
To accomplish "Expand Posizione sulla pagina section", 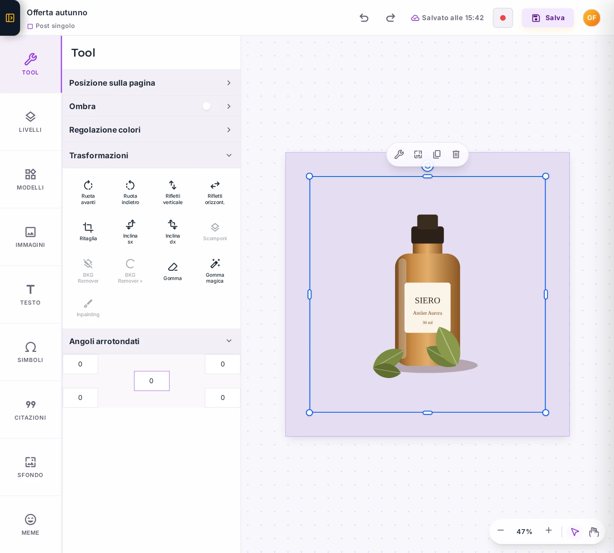I will click(151, 83).
